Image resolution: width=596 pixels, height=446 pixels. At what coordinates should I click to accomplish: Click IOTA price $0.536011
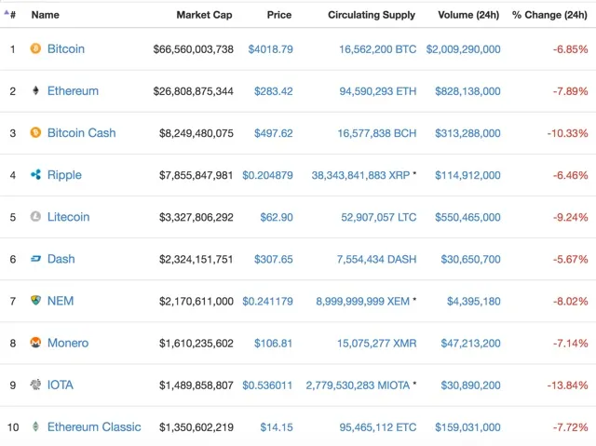267,385
